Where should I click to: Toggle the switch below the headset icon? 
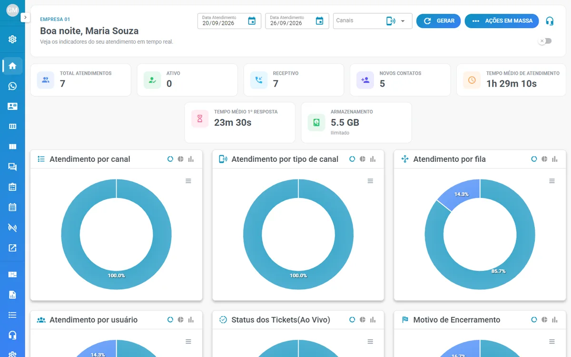coord(545,41)
